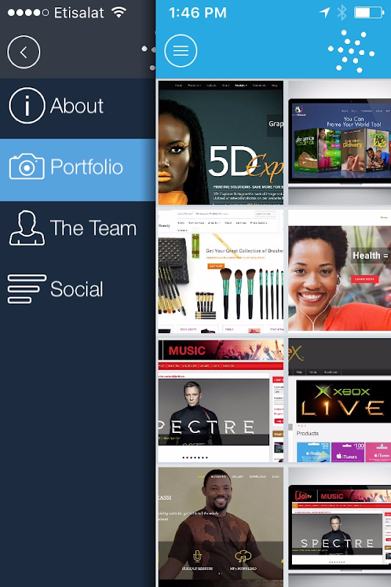Viewport: 391px width, 587px height.
Task: Tap the Social lines icon
Action: 27,288
